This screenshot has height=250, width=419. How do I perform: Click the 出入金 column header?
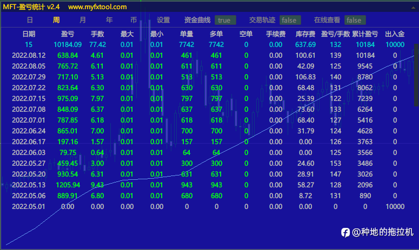click(x=395, y=34)
